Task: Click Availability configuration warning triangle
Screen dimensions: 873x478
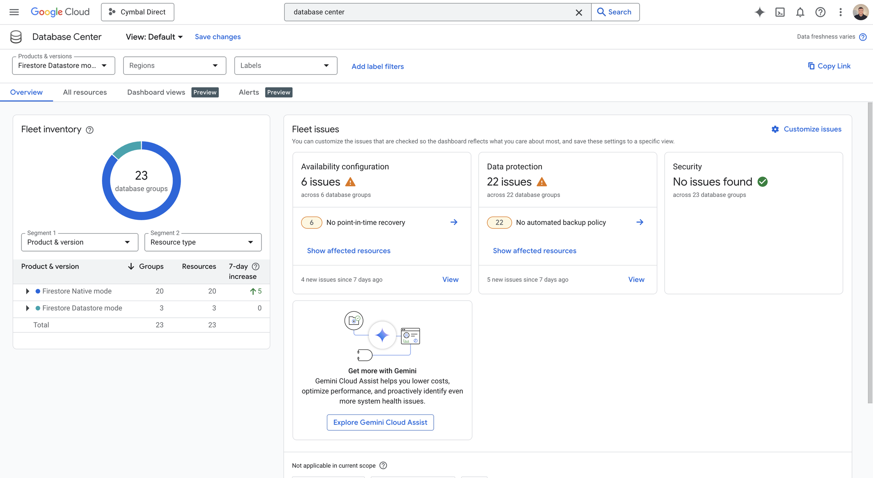Action: click(x=350, y=182)
